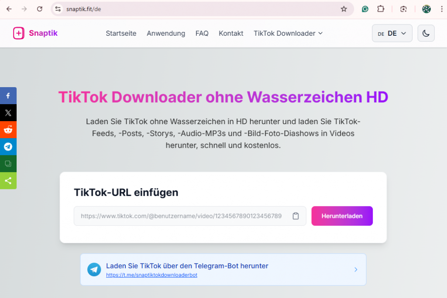Image resolution: width=447 pixels, height=298 pixels.
Task: Click 'Laden Sie TikTok über den Telegram-Bot herunter'
Action: pyautogui.click(x=187, y=266)
